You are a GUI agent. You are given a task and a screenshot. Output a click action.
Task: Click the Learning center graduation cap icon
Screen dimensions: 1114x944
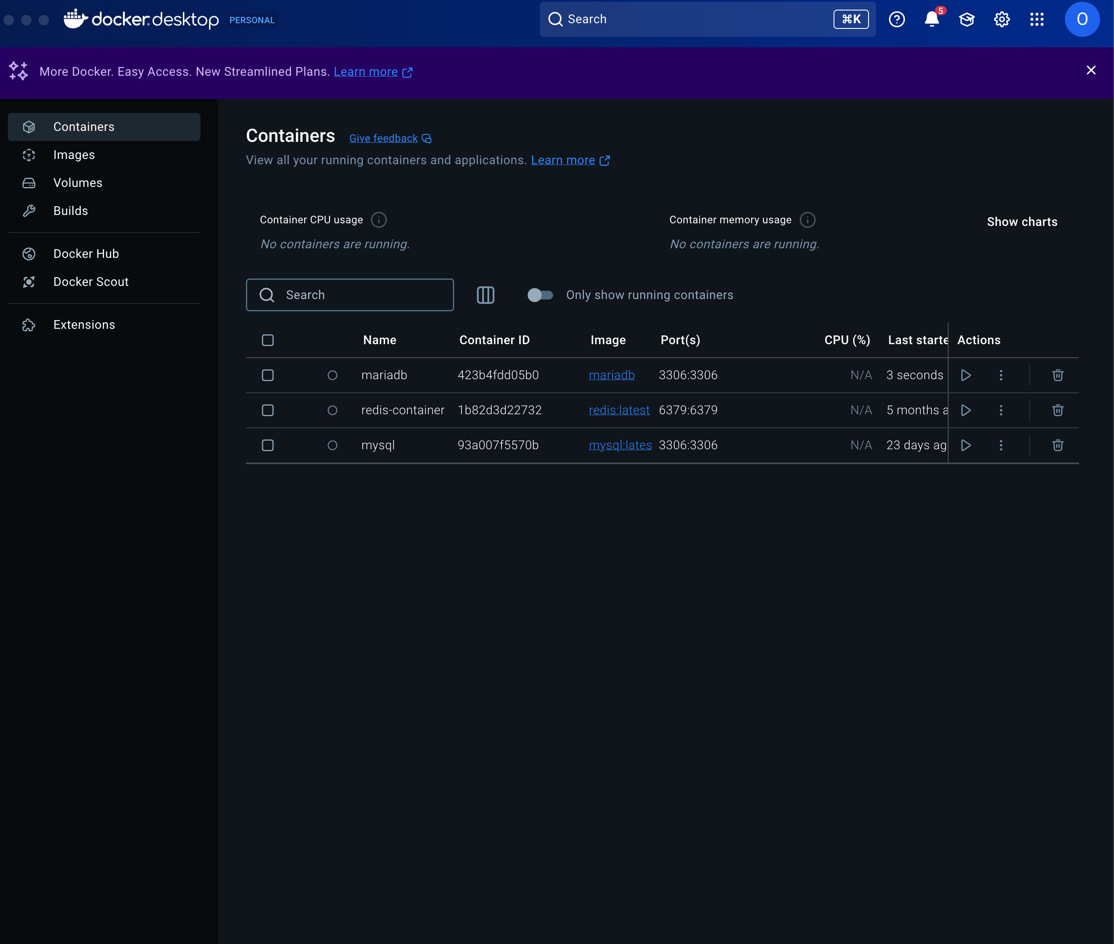click(967, 20)
